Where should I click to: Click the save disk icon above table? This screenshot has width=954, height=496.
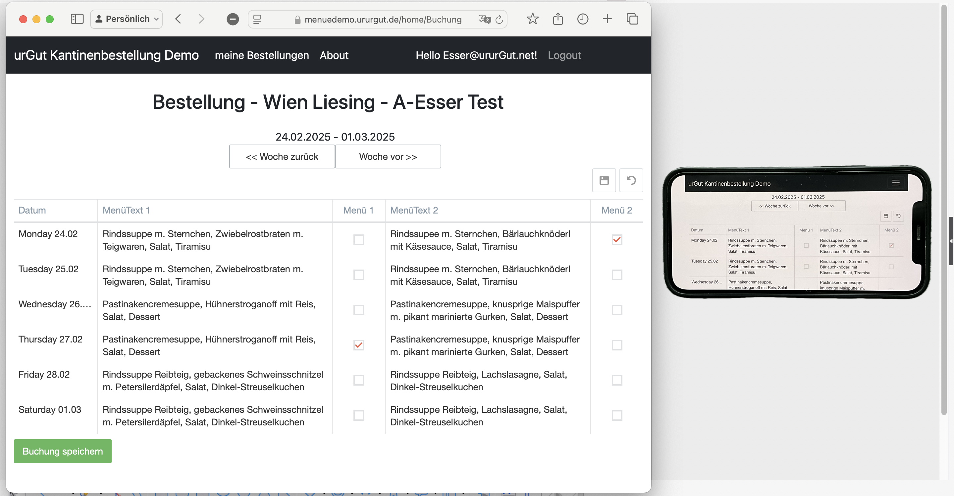pos(604,180)
